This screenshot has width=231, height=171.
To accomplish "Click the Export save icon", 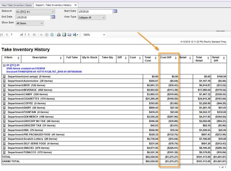I will [x=75, y=35].
